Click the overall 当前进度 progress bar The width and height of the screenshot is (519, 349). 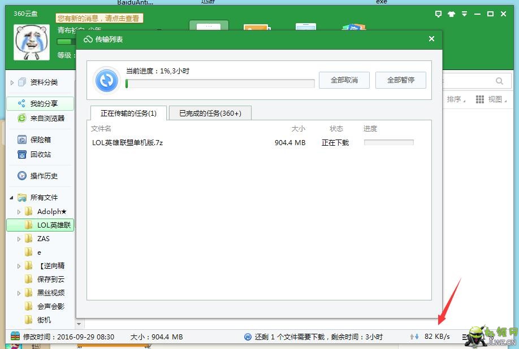pos(220,84)
